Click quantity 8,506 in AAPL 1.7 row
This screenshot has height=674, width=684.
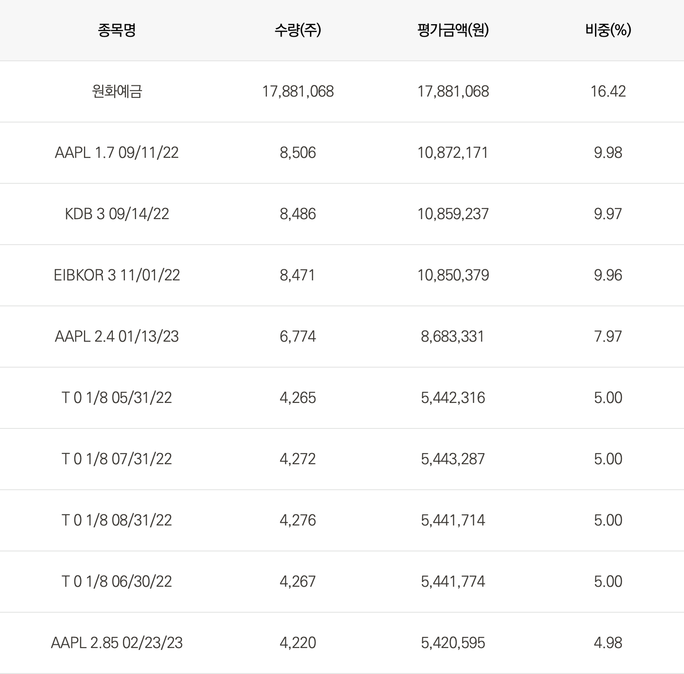[x=298, y=153]
